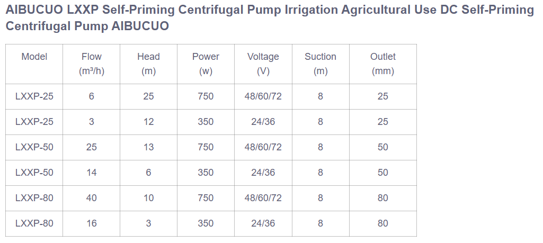543x243 pixels.
Task: Select the Voltage (V) column header
Action: pos(263,64)
